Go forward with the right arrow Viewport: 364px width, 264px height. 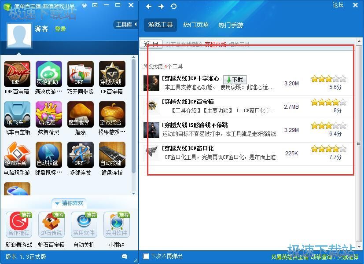161,7
